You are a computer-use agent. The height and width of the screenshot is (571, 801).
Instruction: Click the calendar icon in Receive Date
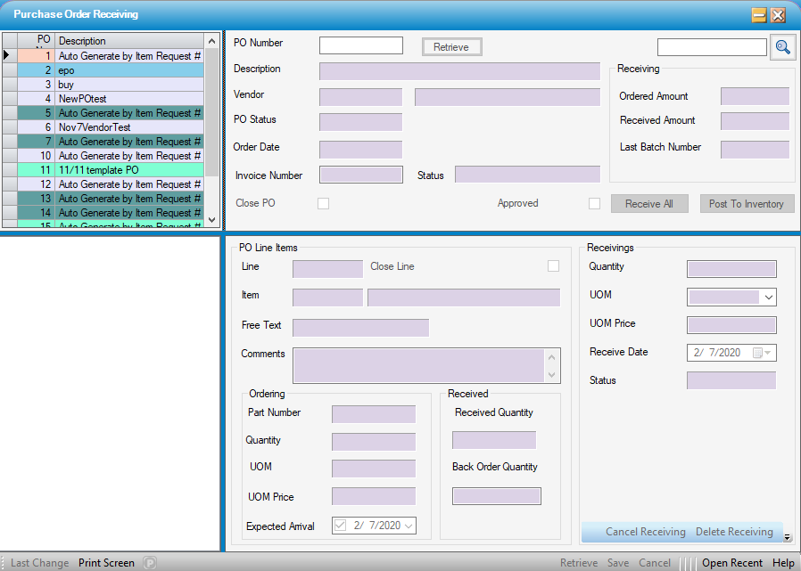click(757, 353)
